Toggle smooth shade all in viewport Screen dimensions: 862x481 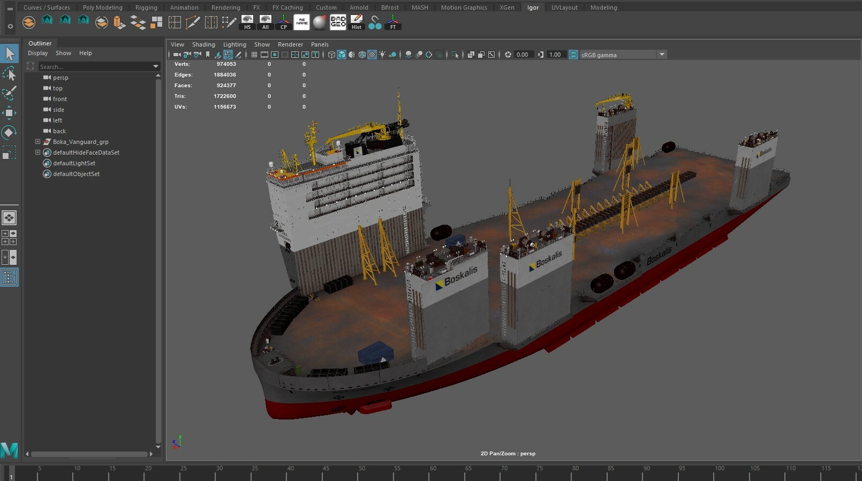pos(342,55)
